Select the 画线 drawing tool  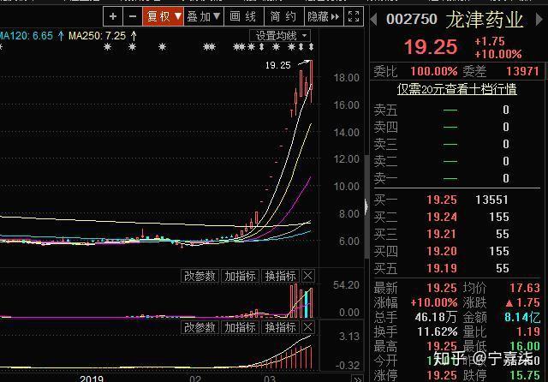(x=243, y=16)
